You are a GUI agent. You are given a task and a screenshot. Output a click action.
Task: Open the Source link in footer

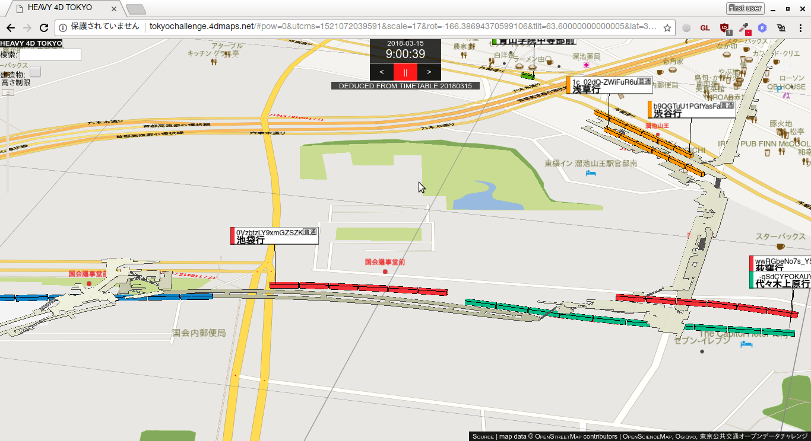click(483, 436)
